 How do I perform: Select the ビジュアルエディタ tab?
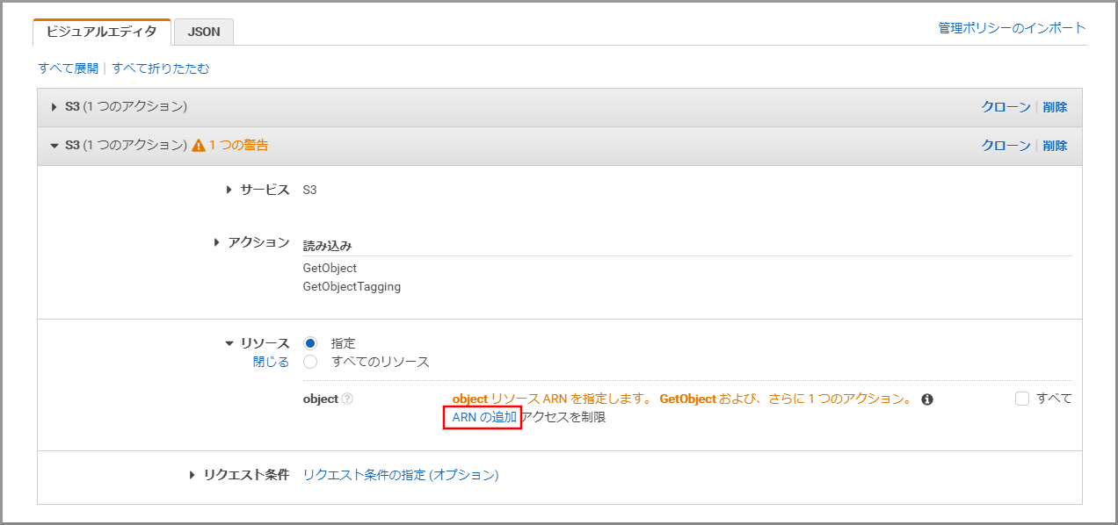click(x=102, y=32)
